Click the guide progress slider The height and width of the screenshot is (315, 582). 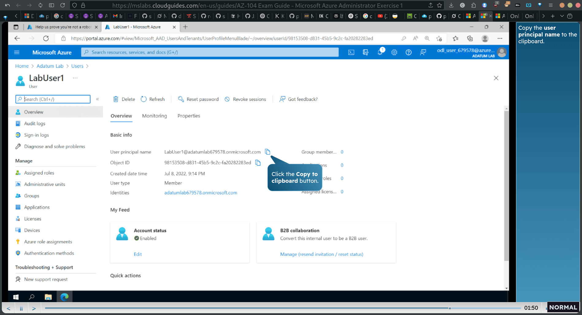tap(283, 308)
